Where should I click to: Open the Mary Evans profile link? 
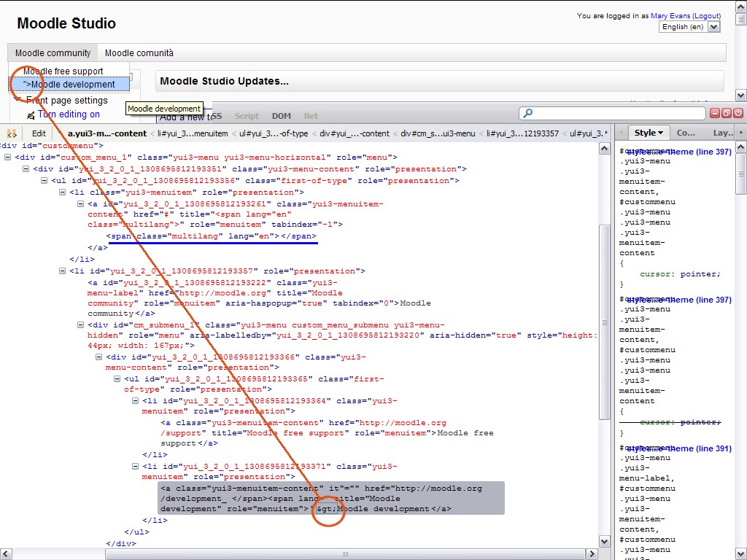(670, 16)
